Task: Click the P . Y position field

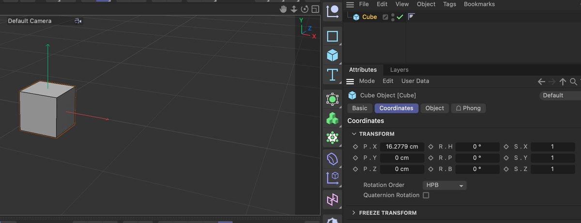Action: tap(402, 158)
